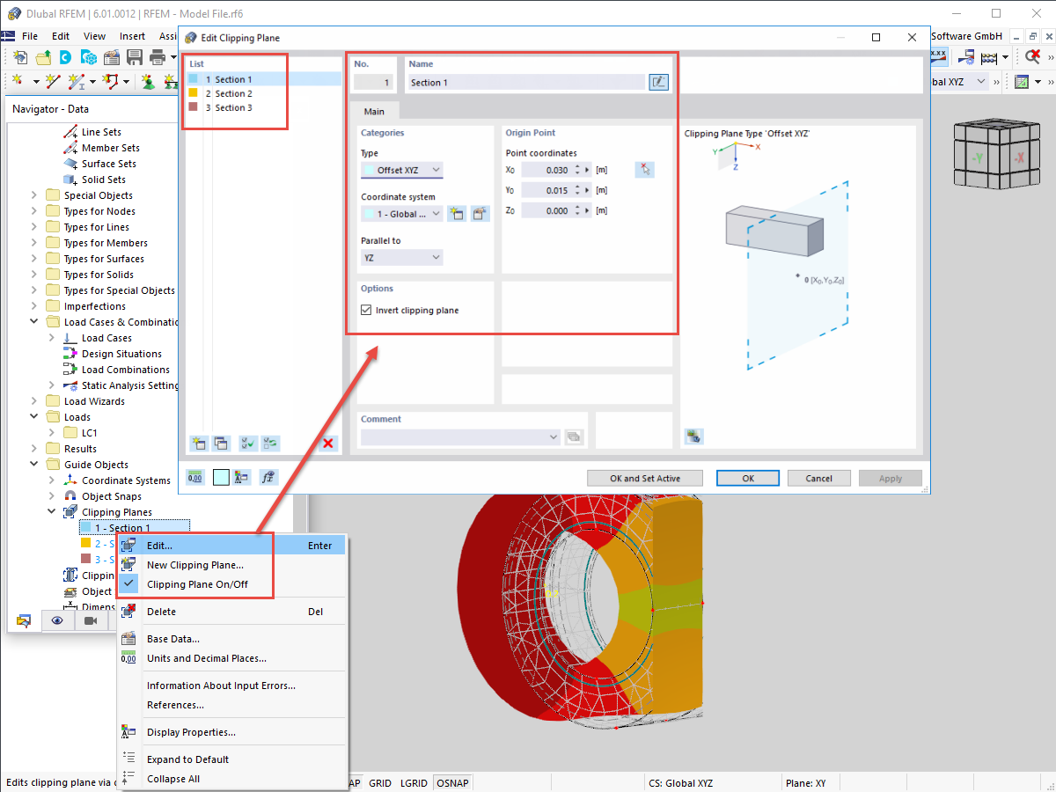Click red X delete icon under list
This screenshot has width=1056, height=792.
328,444
